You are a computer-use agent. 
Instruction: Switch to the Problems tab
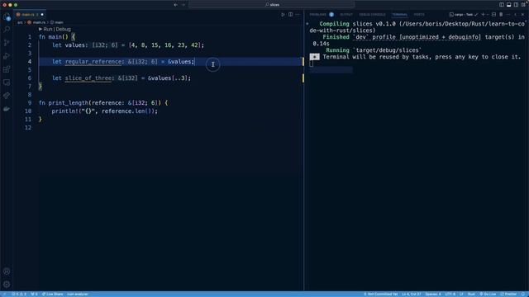pos(317,15)
